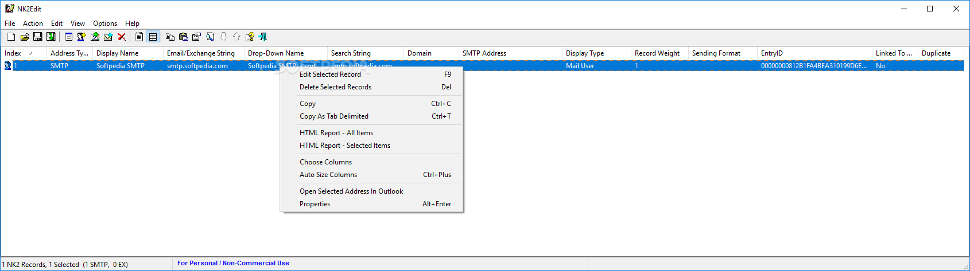Toggle the table grid view toolbar button

point(153,37)
